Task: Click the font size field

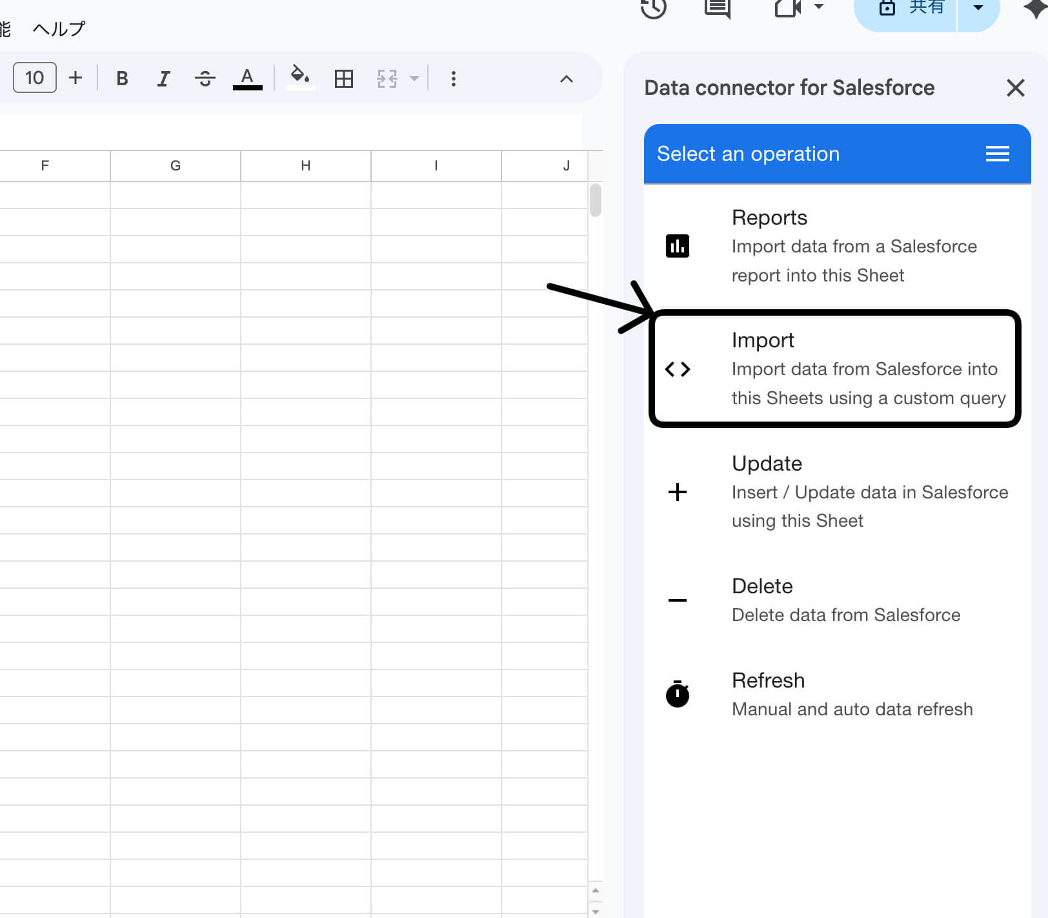Action: (35, 78)
